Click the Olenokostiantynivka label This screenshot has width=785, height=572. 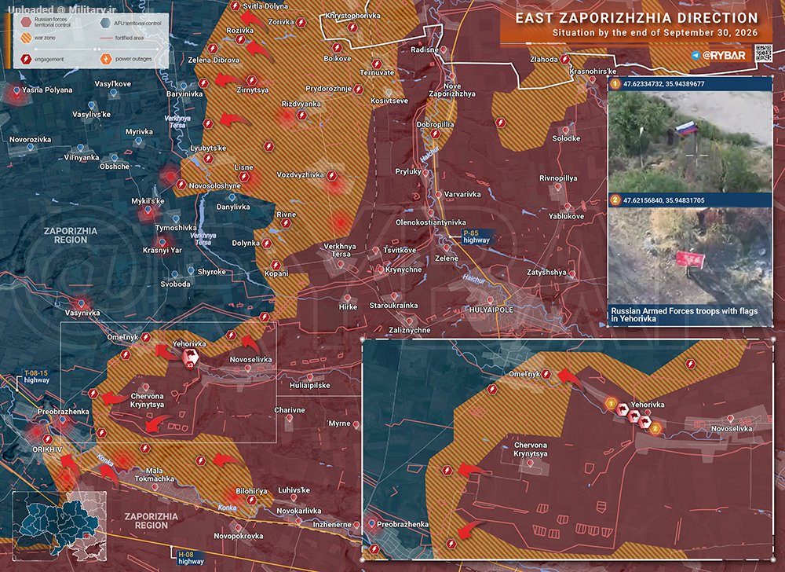point(430,222)
